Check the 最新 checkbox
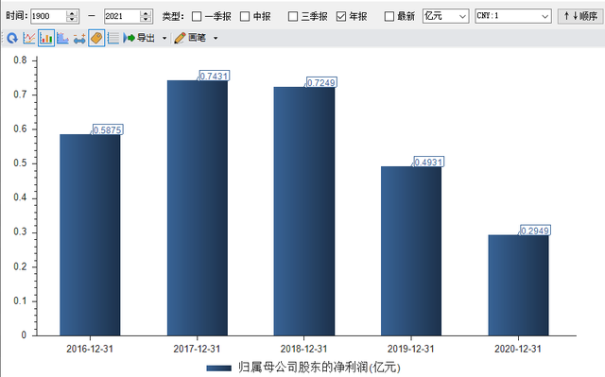The width and height of the screenshot is (605, 377). (389, 16)
